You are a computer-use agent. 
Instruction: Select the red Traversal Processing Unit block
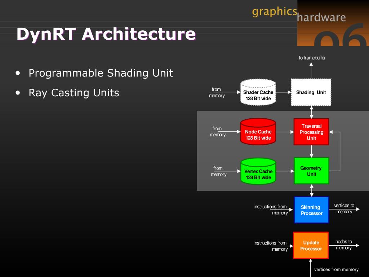tap(311, 132)
